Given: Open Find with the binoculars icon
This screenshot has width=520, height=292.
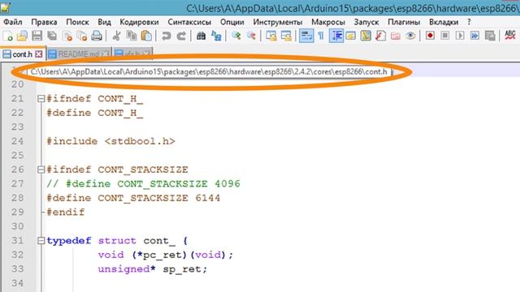Looking at the screenshot, I should 201,36.
